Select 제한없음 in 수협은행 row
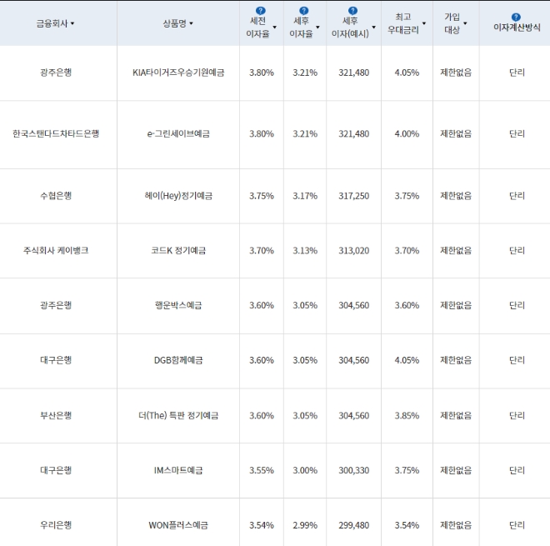The image size is (550, 546). tap(456, 196)
